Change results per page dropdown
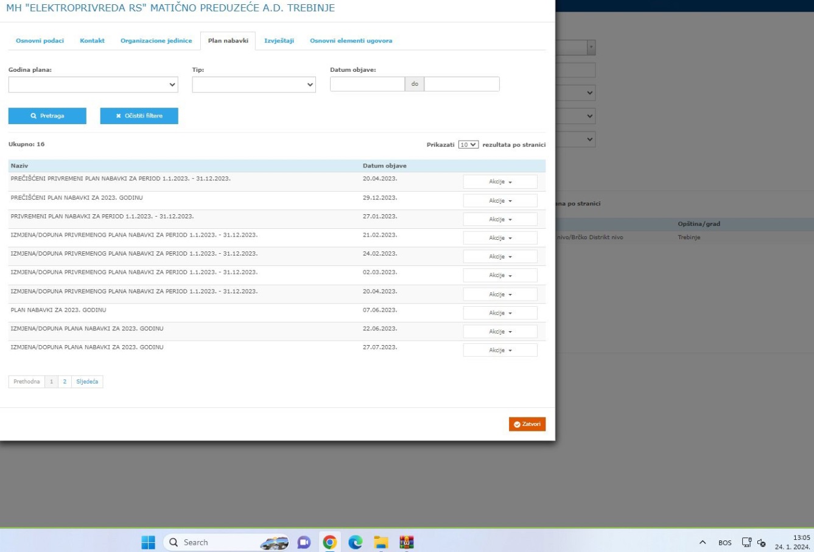The image size is (814, 552). tap(468, 145)
